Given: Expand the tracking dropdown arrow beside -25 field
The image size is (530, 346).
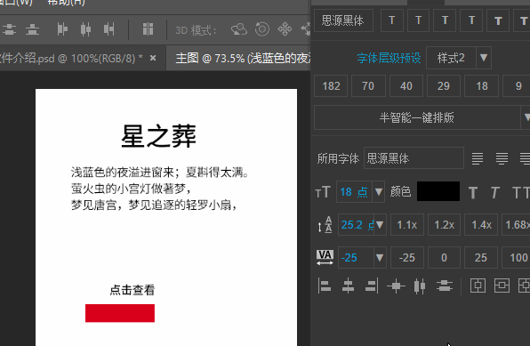Looking at the screenshot, I should 380,258.
